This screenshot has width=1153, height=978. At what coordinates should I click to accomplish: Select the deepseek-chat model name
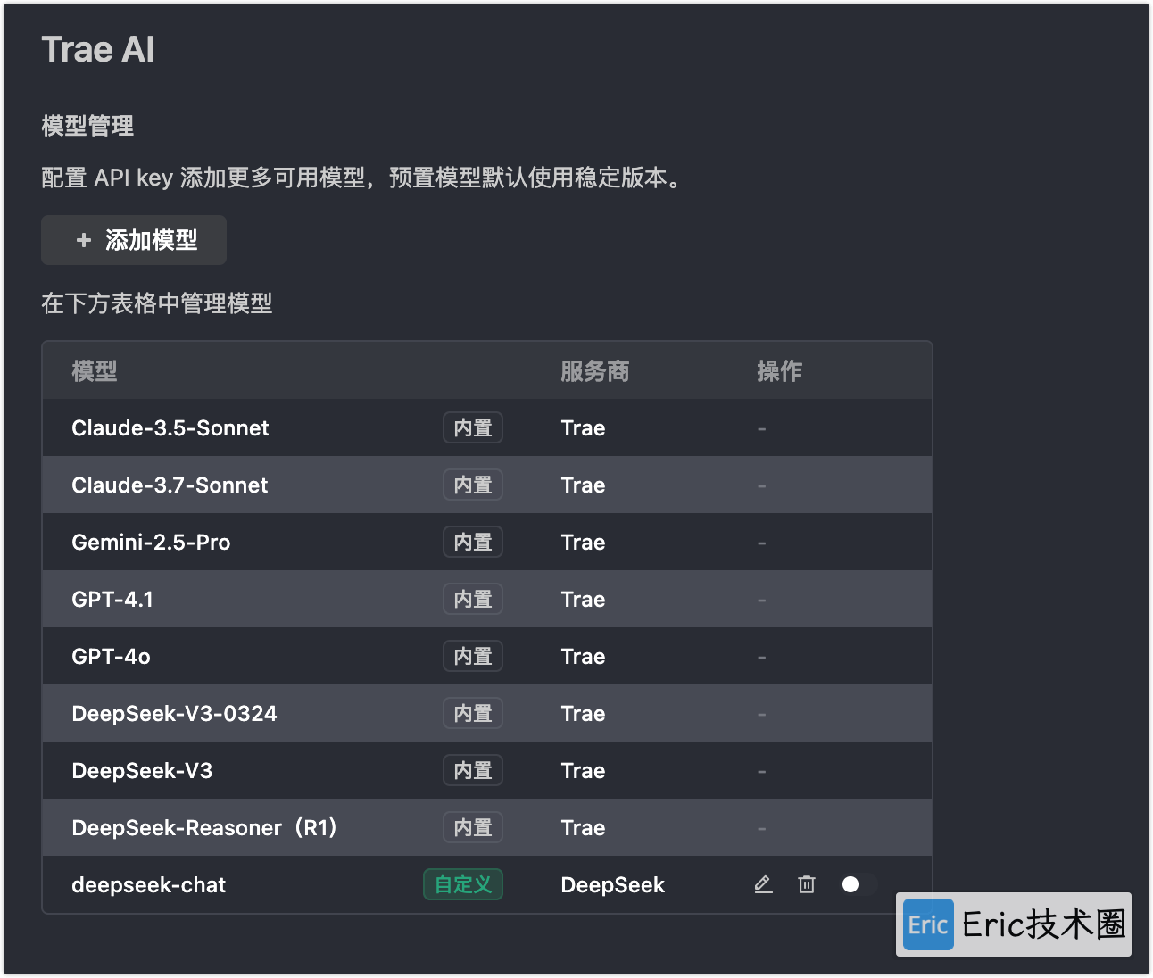click(148, 885)
